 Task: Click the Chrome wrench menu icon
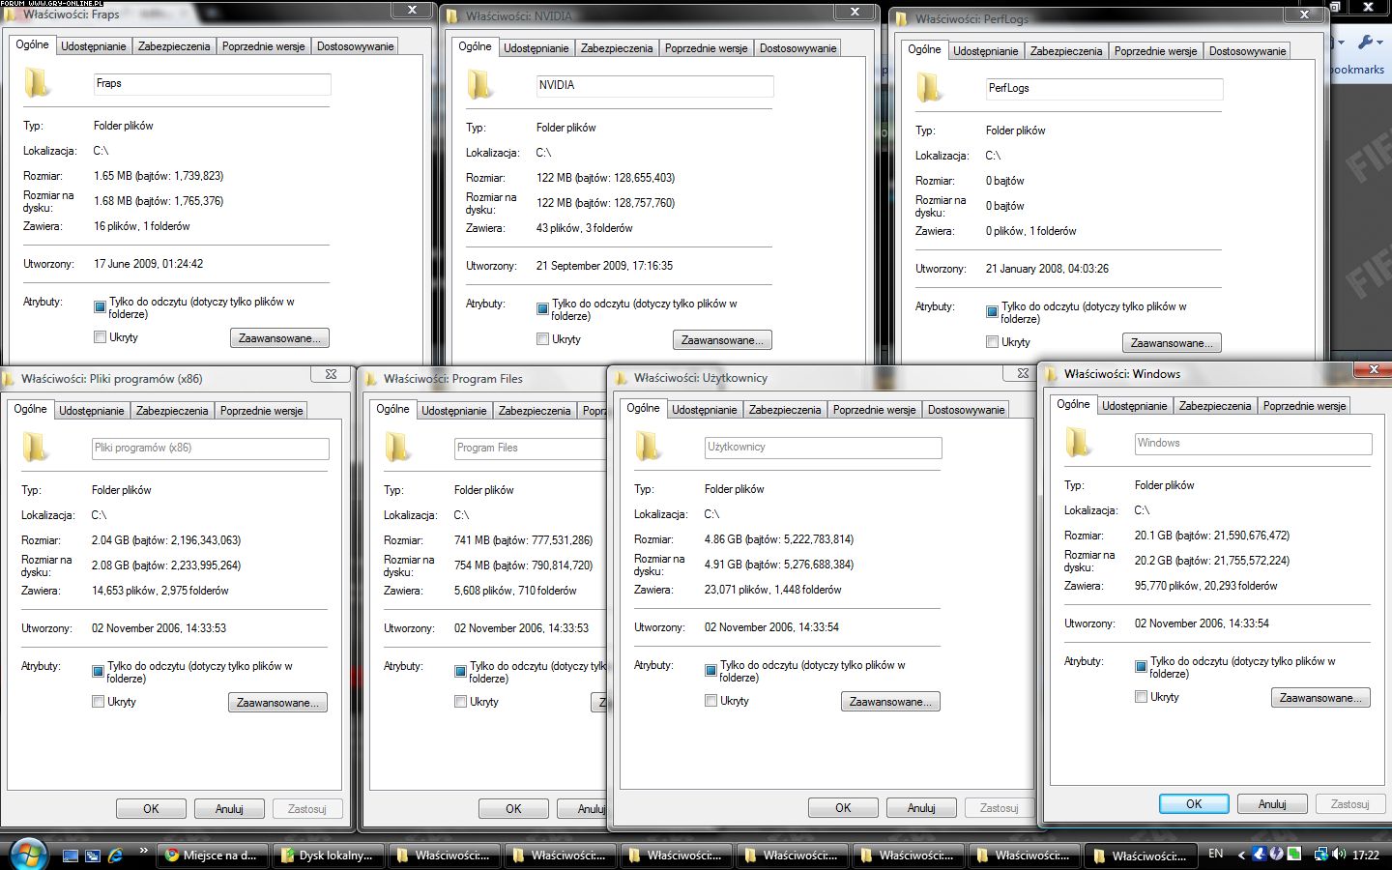[1371, 43]
